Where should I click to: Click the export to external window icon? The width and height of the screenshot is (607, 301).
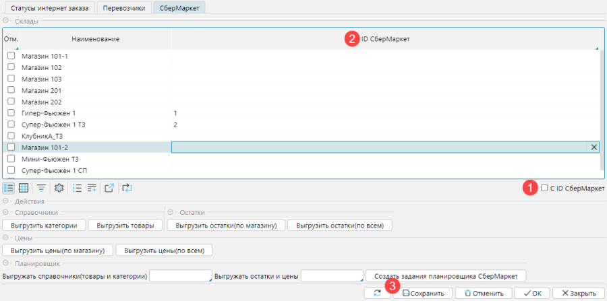point(110,188)
